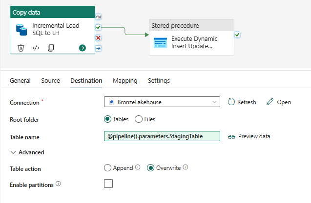
Task: Open the General tab
Action: point(20,80)
